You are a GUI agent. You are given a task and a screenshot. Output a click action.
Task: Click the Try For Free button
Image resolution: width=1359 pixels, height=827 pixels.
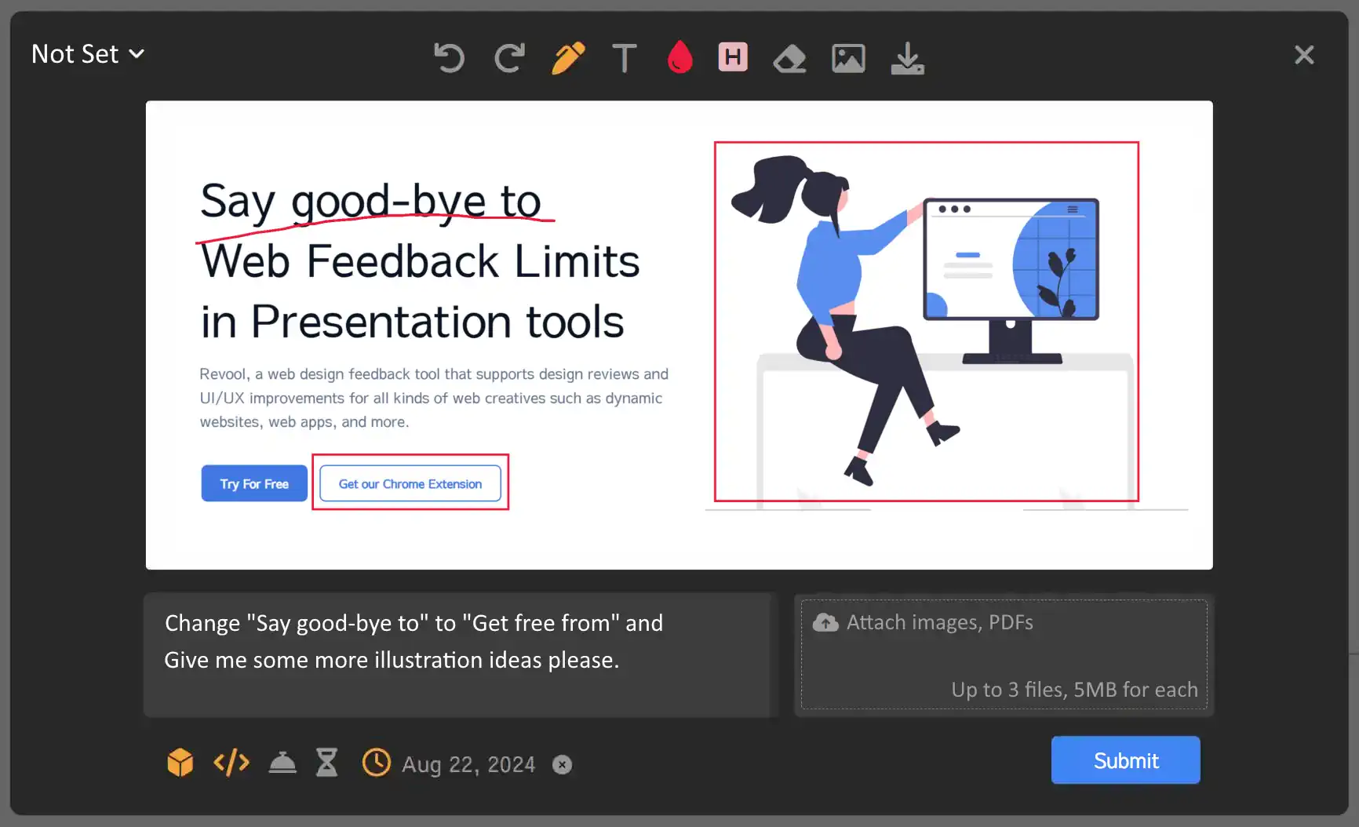coord(254,483)
